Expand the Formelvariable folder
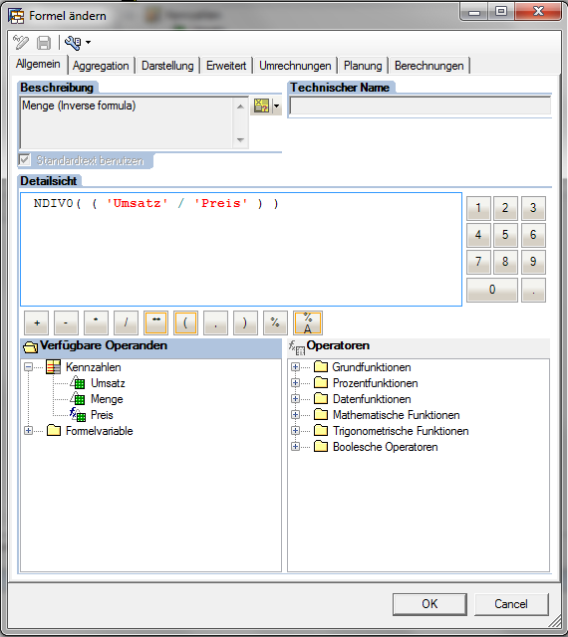 [x=28, y=431]
